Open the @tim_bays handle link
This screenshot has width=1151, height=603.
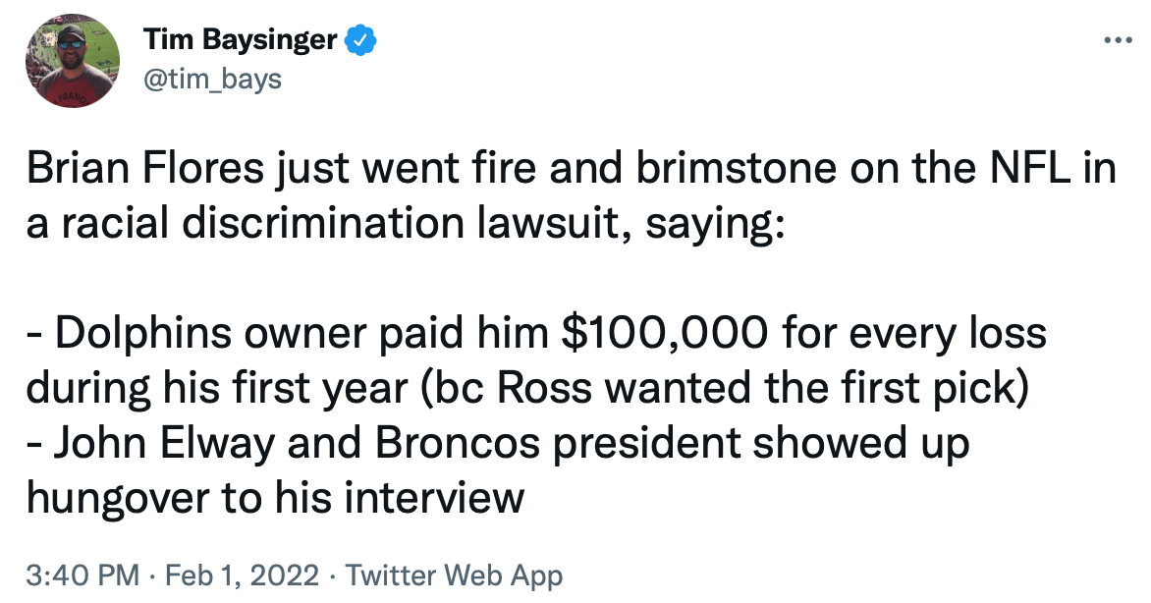(212, 78)
